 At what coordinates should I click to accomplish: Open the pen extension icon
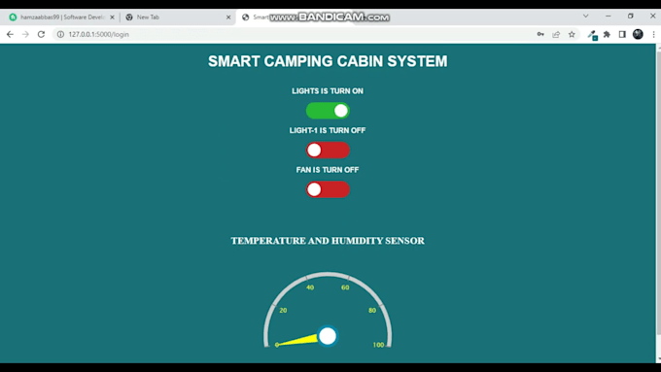click(x=592, y=35)
